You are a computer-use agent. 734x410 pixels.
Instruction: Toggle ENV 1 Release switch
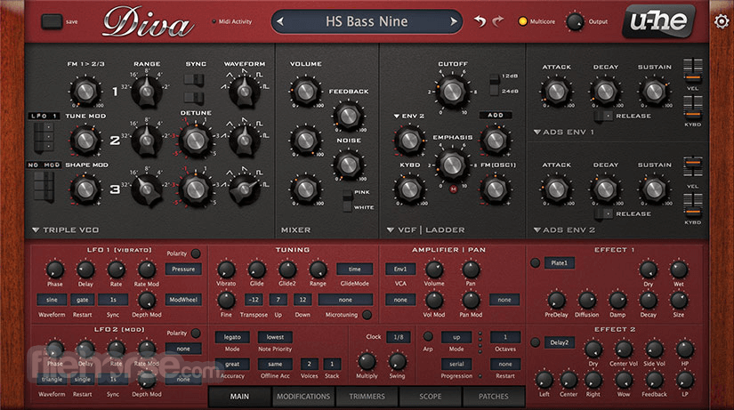pyautogui.click(x=603, y=116)
